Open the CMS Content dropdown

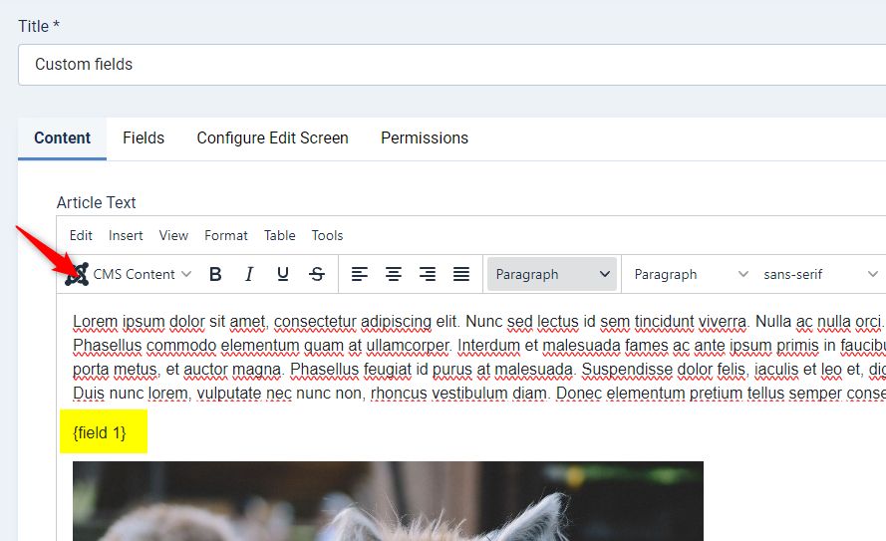(129, 274)
